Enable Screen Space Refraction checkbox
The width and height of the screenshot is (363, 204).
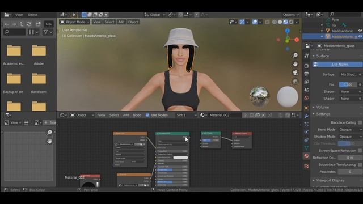click(x=360, y=151)
